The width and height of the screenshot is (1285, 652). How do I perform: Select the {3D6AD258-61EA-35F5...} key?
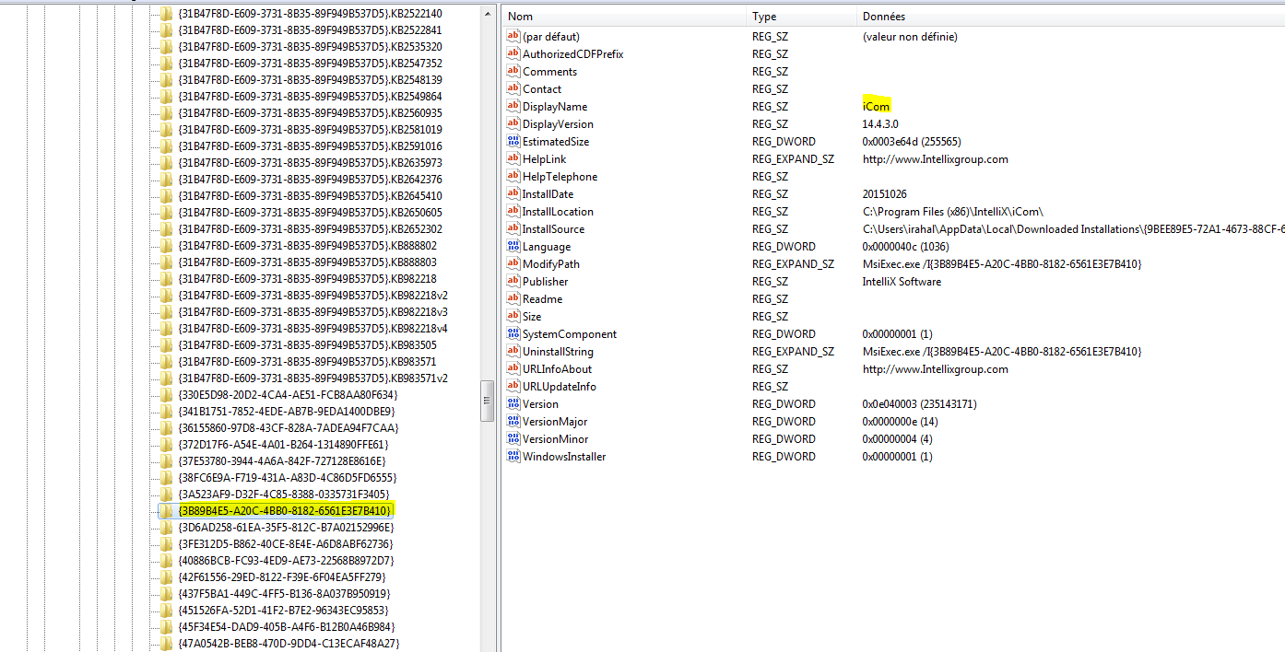[x=286, y=528]
